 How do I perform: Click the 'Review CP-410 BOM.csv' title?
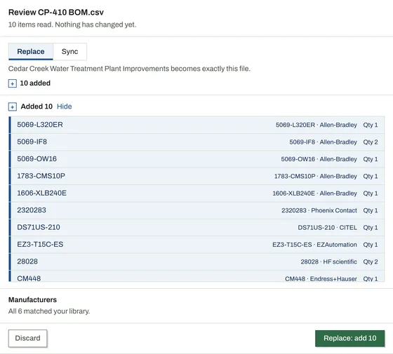[x=56, y=13]
